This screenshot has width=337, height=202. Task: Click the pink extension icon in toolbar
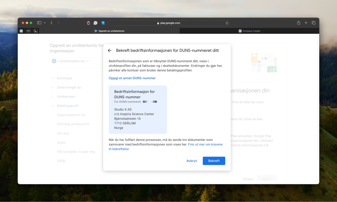pos(88,23)
